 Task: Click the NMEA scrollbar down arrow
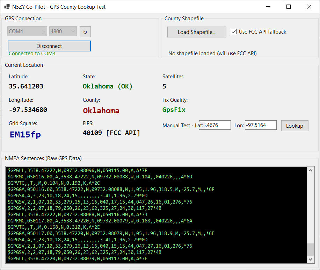coord(310,259)
